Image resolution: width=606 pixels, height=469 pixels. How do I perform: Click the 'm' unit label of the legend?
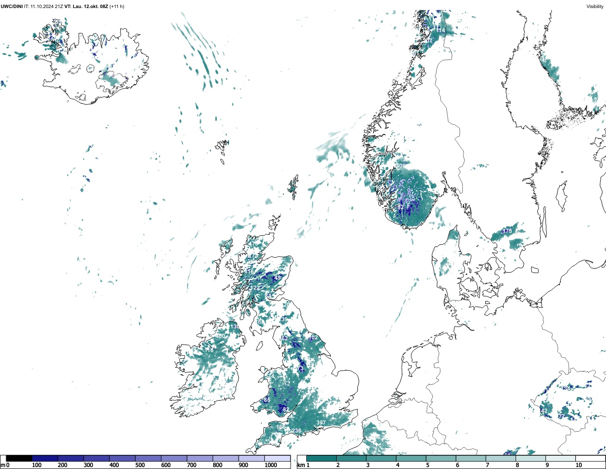click(x=3, y=465)
